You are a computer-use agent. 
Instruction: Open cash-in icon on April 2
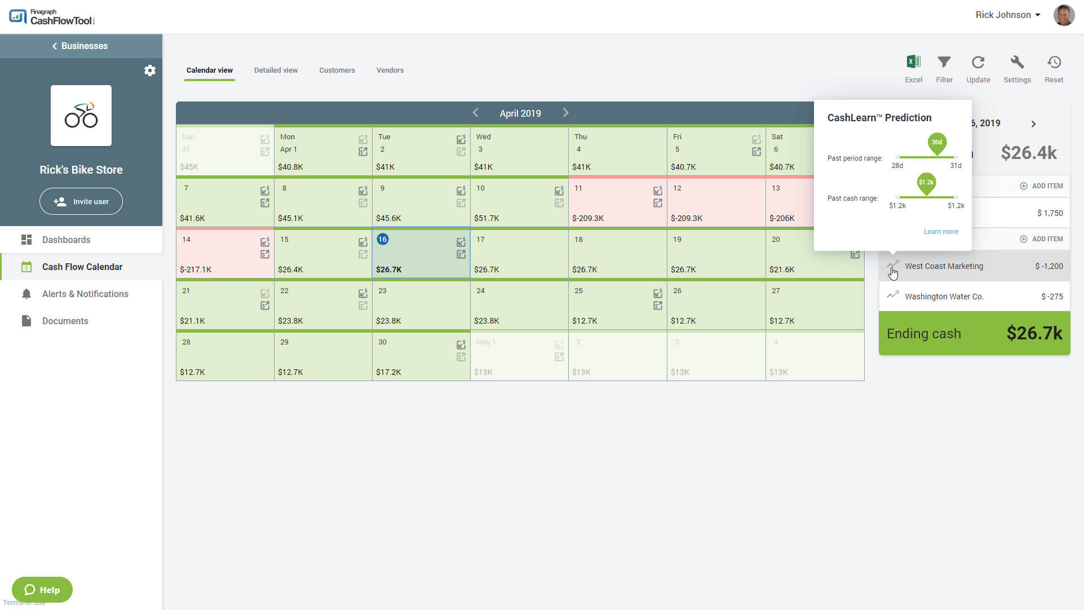461,139
